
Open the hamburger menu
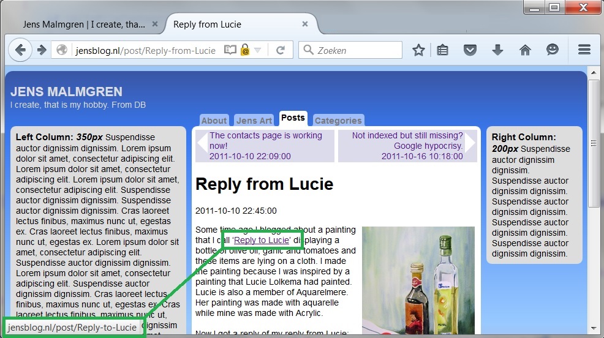[584, 50]
